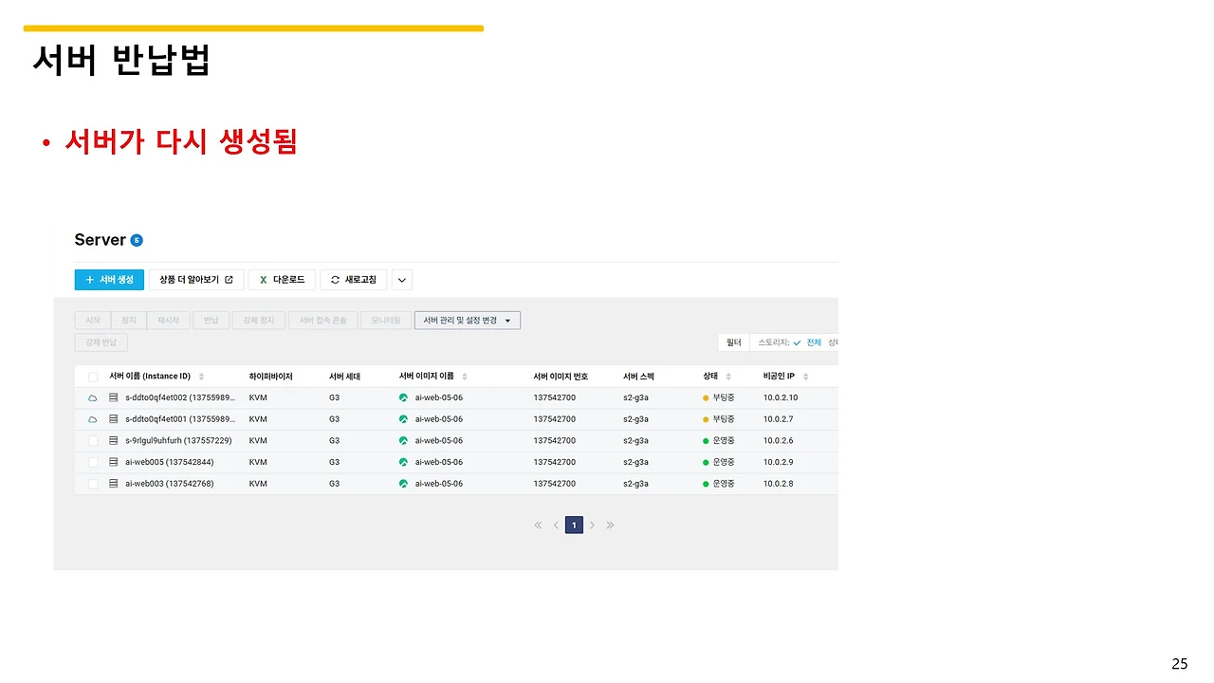Click the disabled 재시작 button
1214x683 pixels.
(169, 321)
